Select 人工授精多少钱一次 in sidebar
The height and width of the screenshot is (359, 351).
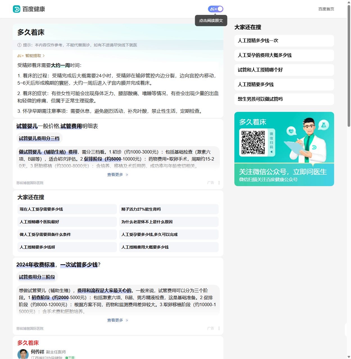(284, 41)
